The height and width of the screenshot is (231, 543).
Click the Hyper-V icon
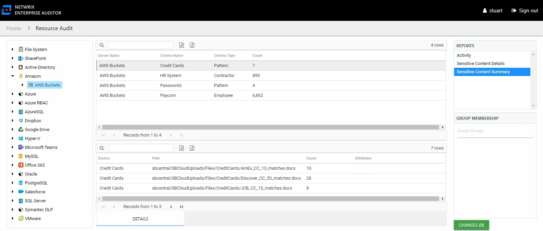(21, 138)
